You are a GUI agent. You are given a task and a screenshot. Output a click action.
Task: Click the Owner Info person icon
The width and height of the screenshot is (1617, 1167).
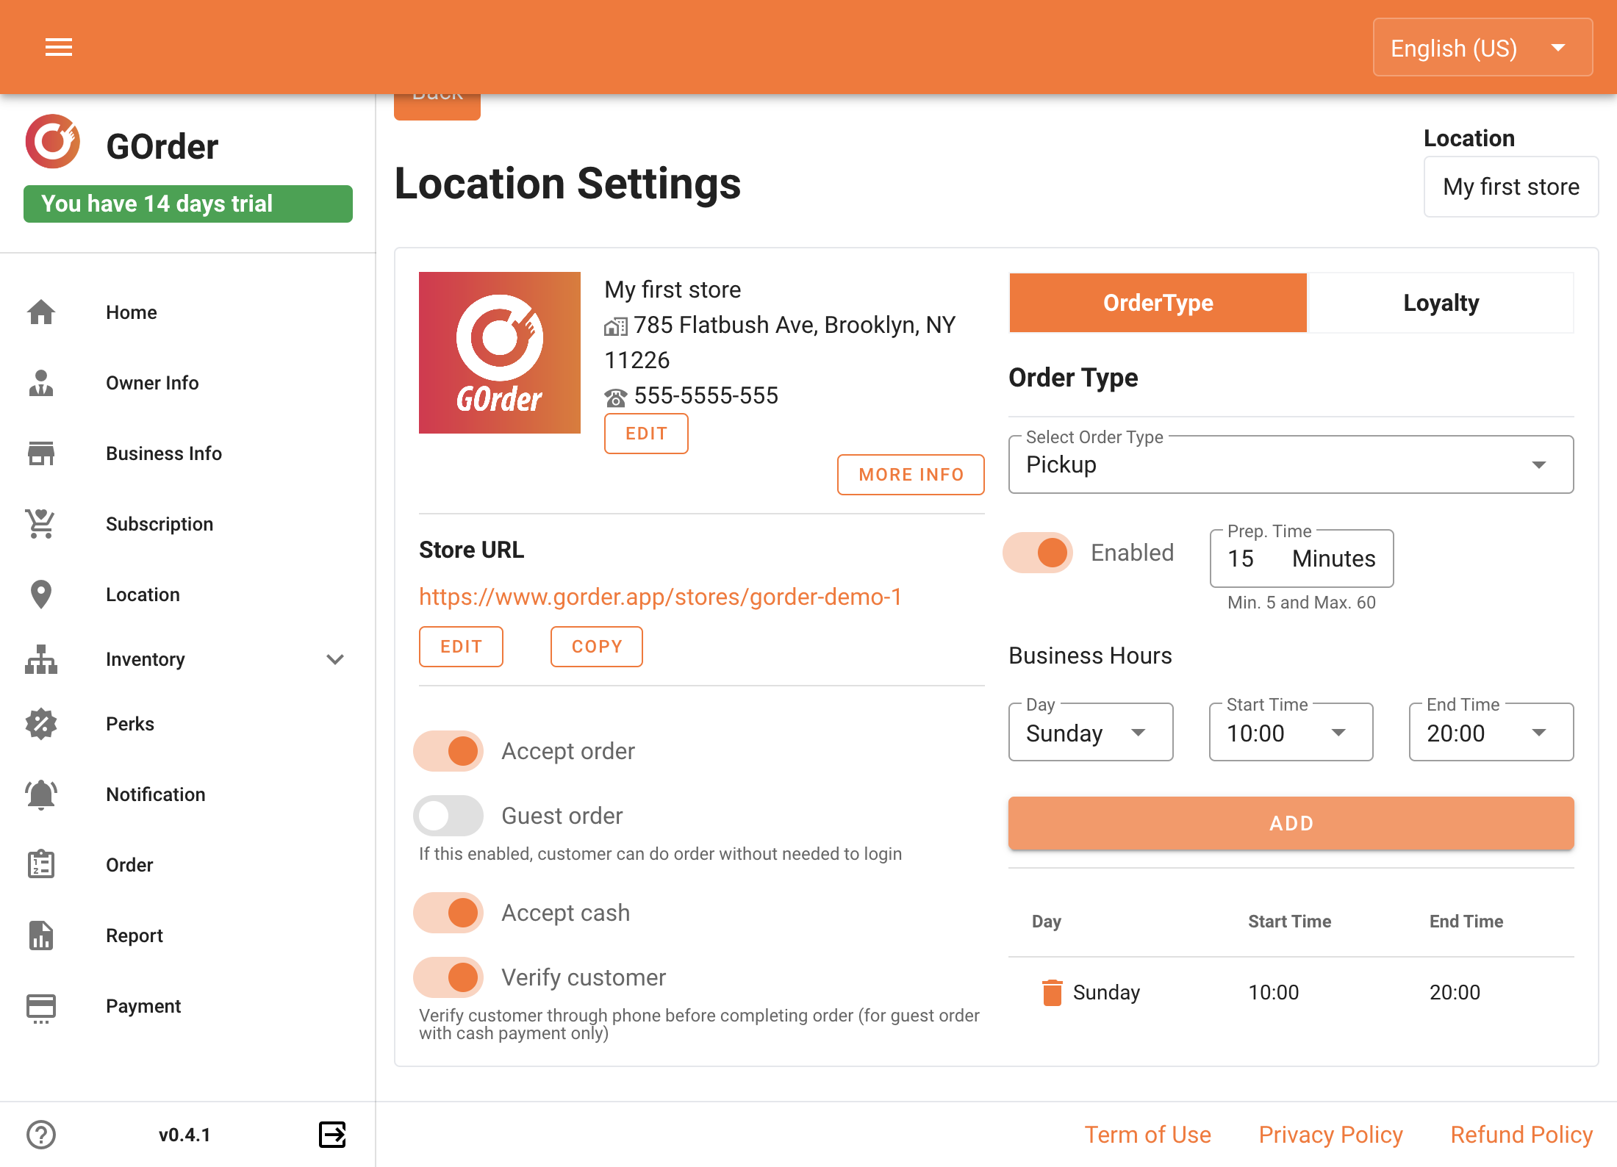41,383
